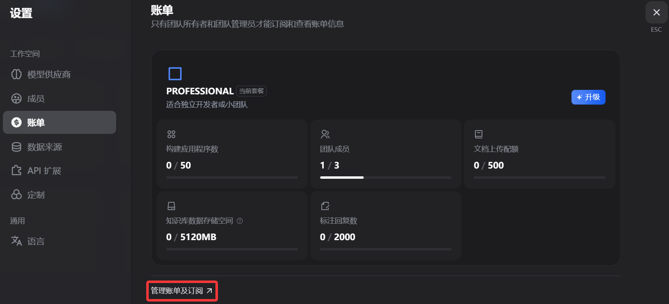Click the team members people icon
669x304 pixels.
(325, 134)
